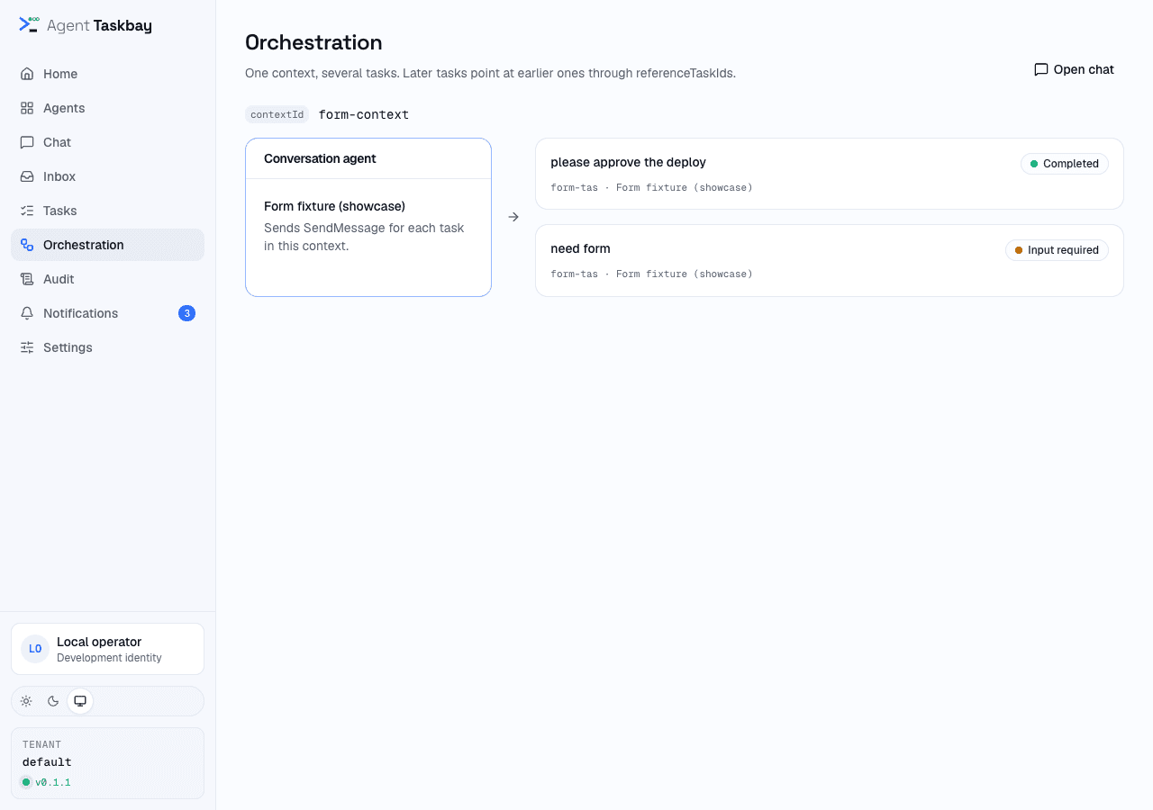This screenshot has width=1153, height=810.
Task: Click the notifications count badge 3
Action: point(186,313)
